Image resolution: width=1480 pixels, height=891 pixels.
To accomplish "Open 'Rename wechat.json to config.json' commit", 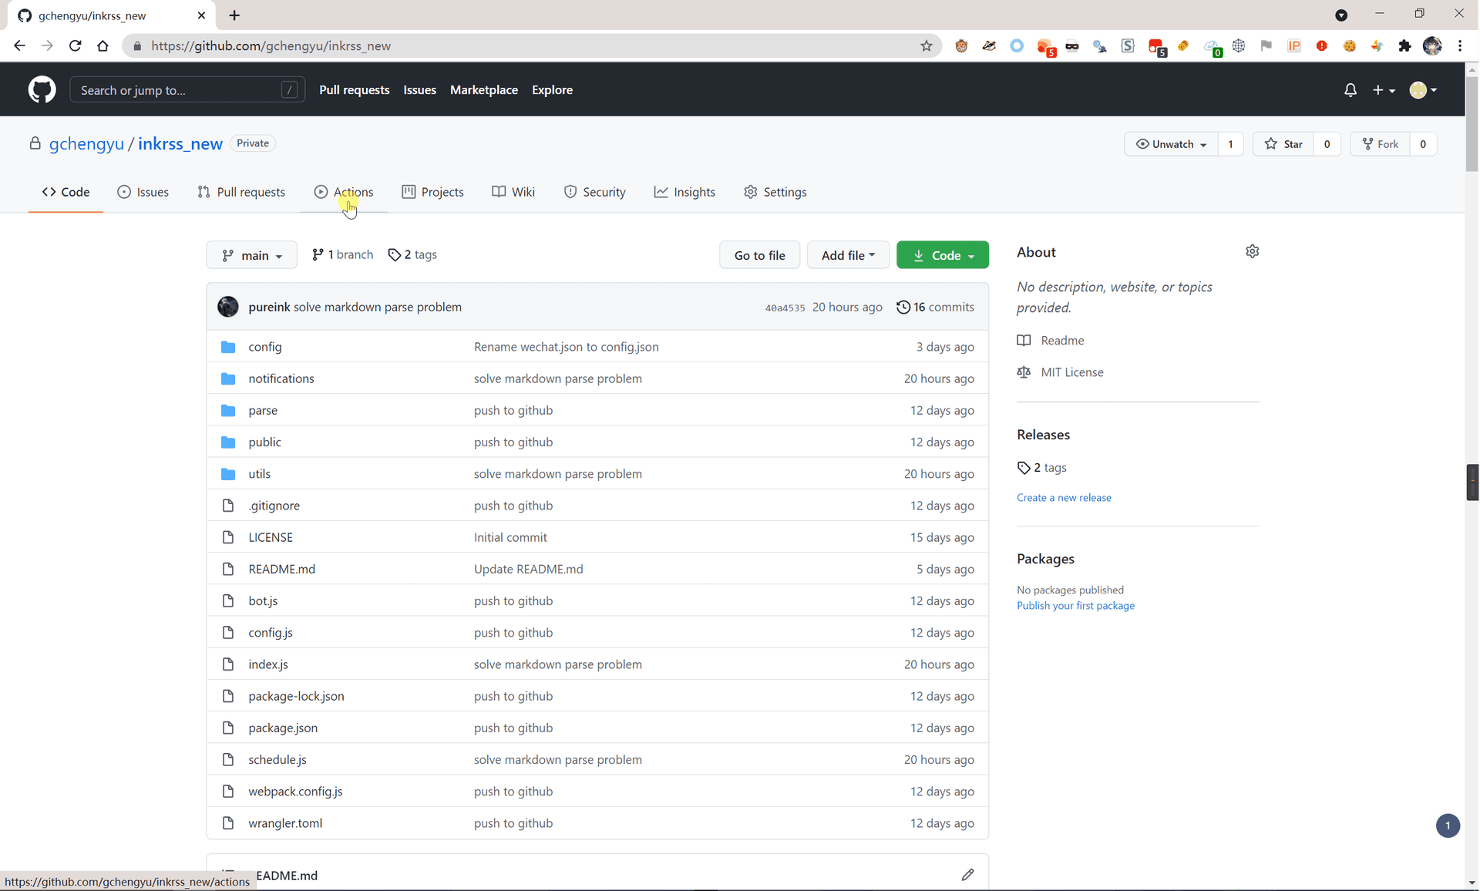I will tap(567, 347).
